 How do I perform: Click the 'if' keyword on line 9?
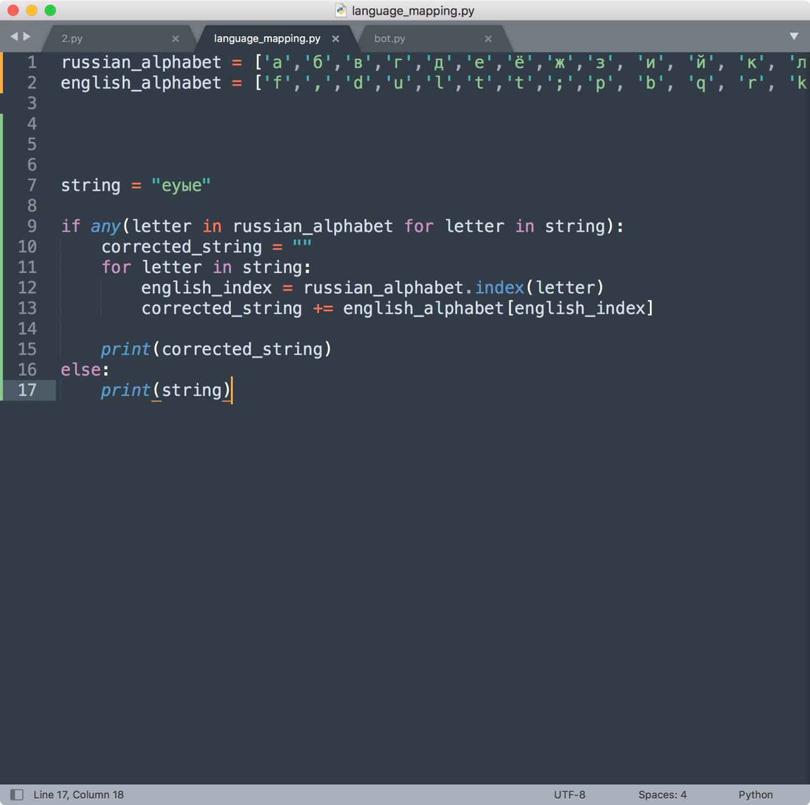click(71, 226)
